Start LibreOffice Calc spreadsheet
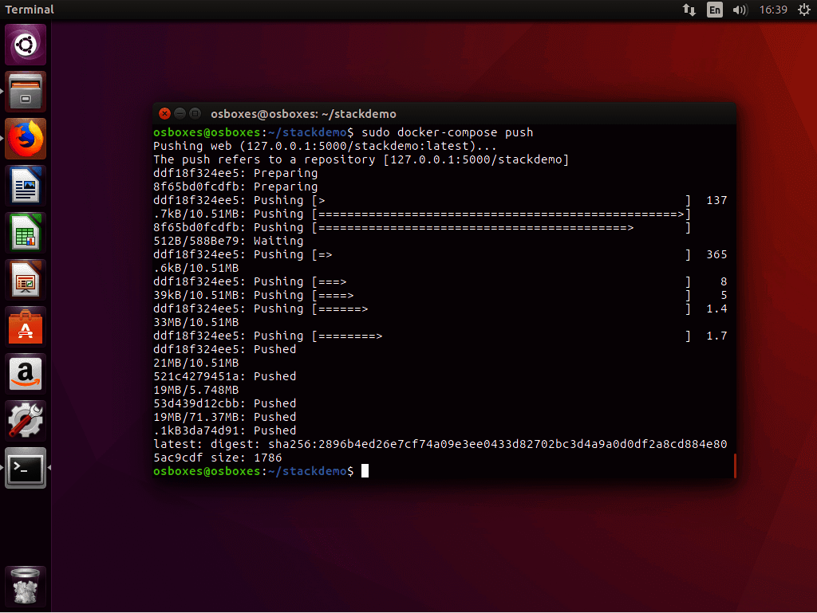817x613 pixels. coord(26,233)
